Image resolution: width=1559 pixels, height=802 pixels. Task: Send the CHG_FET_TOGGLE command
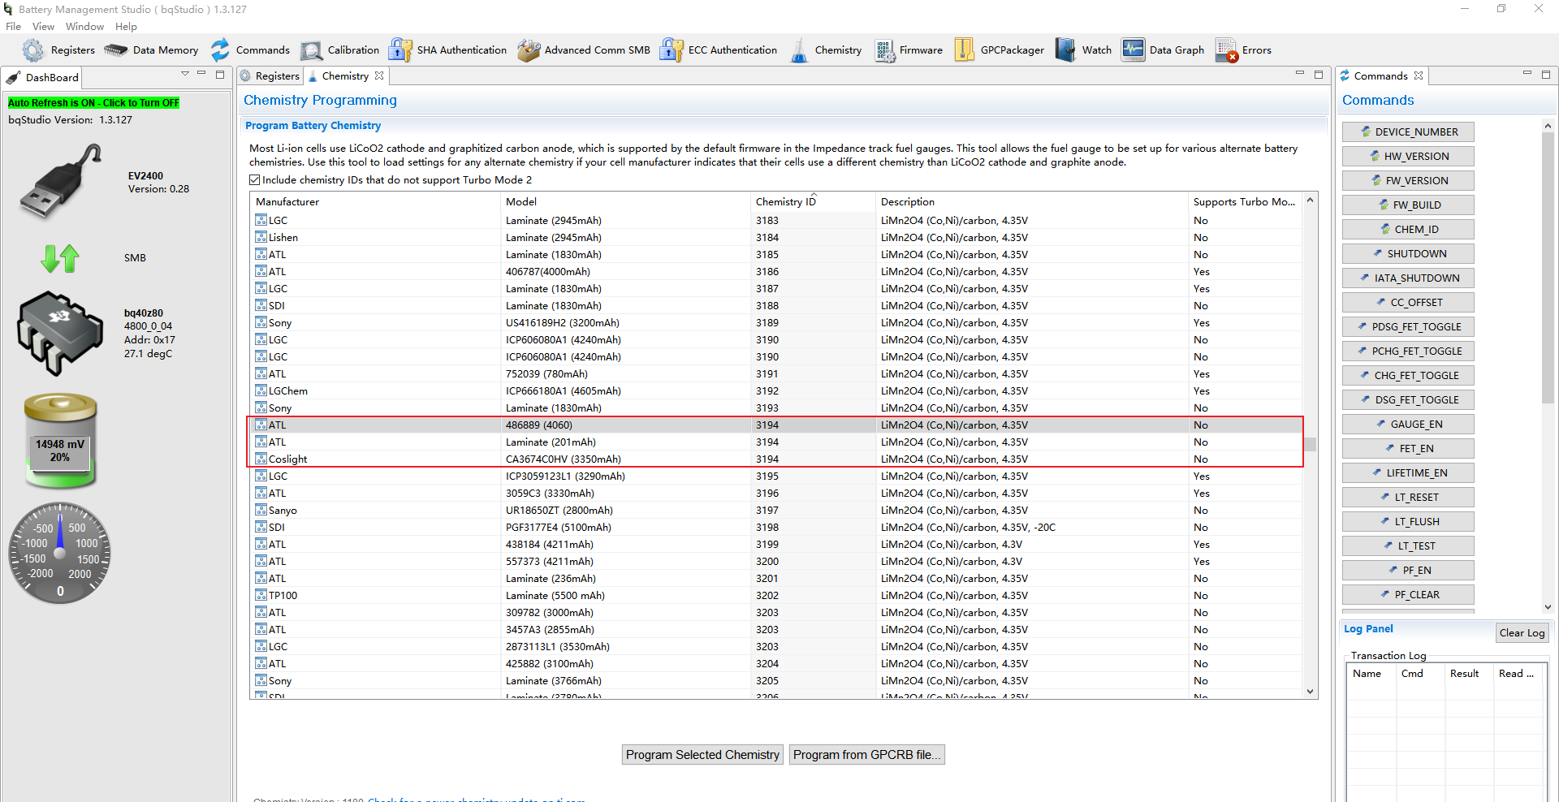[1408, 376]
